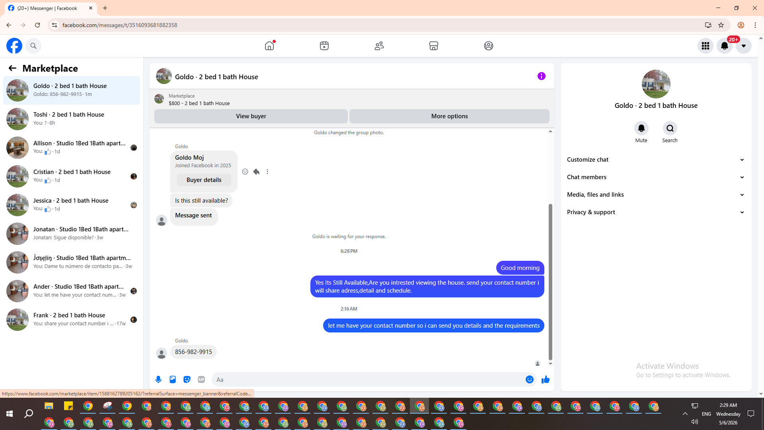
Task: Mute this conversation with the bell icon
Action: tap(641, 128)
